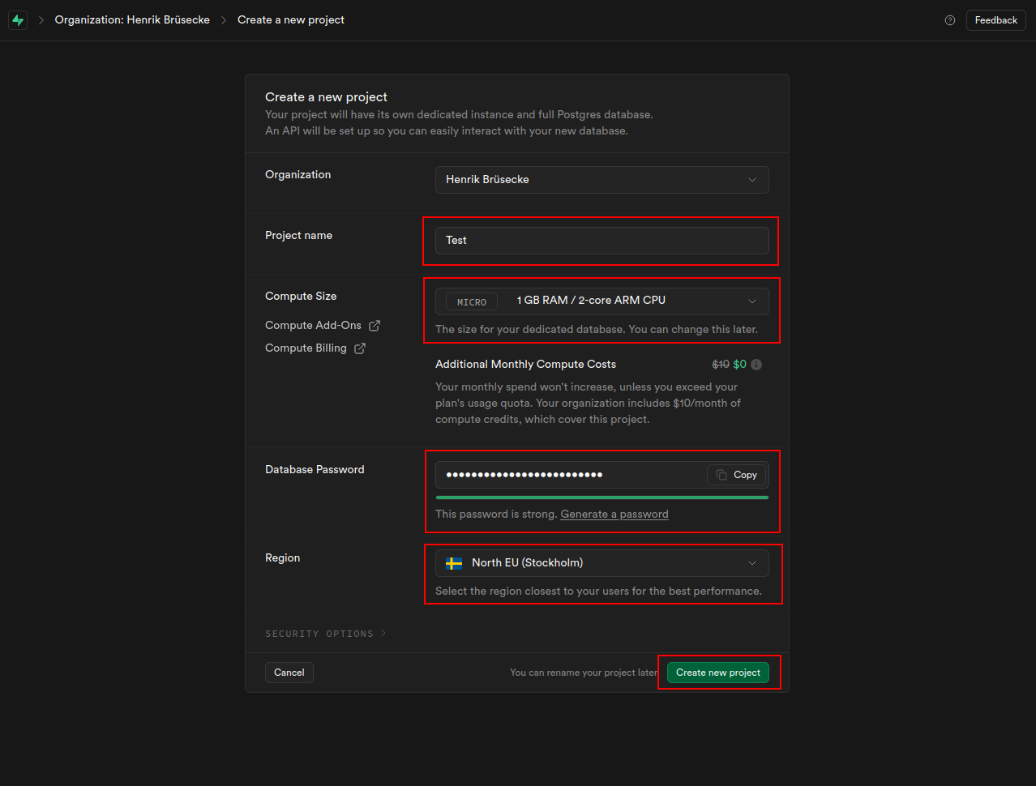Viewport: 1036px width, 786px height.
Task: Click Create a new project breadcrumb
Action: tap(291, 20)
